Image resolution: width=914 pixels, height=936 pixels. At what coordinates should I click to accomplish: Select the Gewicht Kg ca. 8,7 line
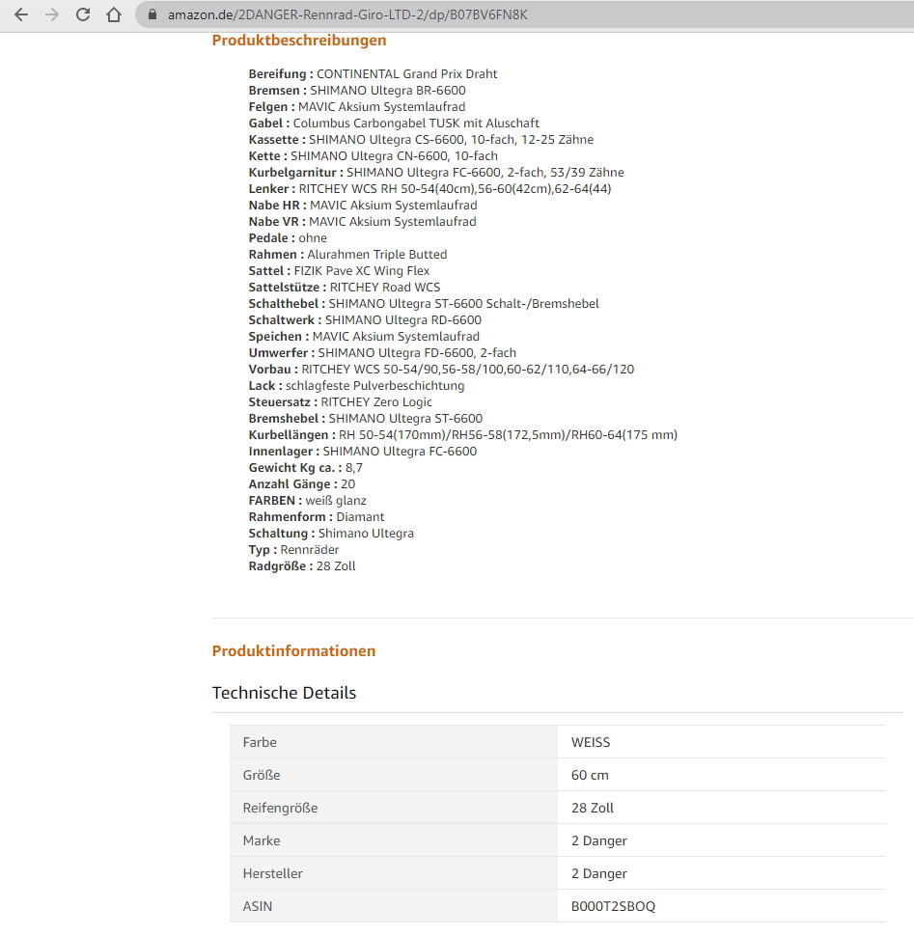(x=306, y=468)
